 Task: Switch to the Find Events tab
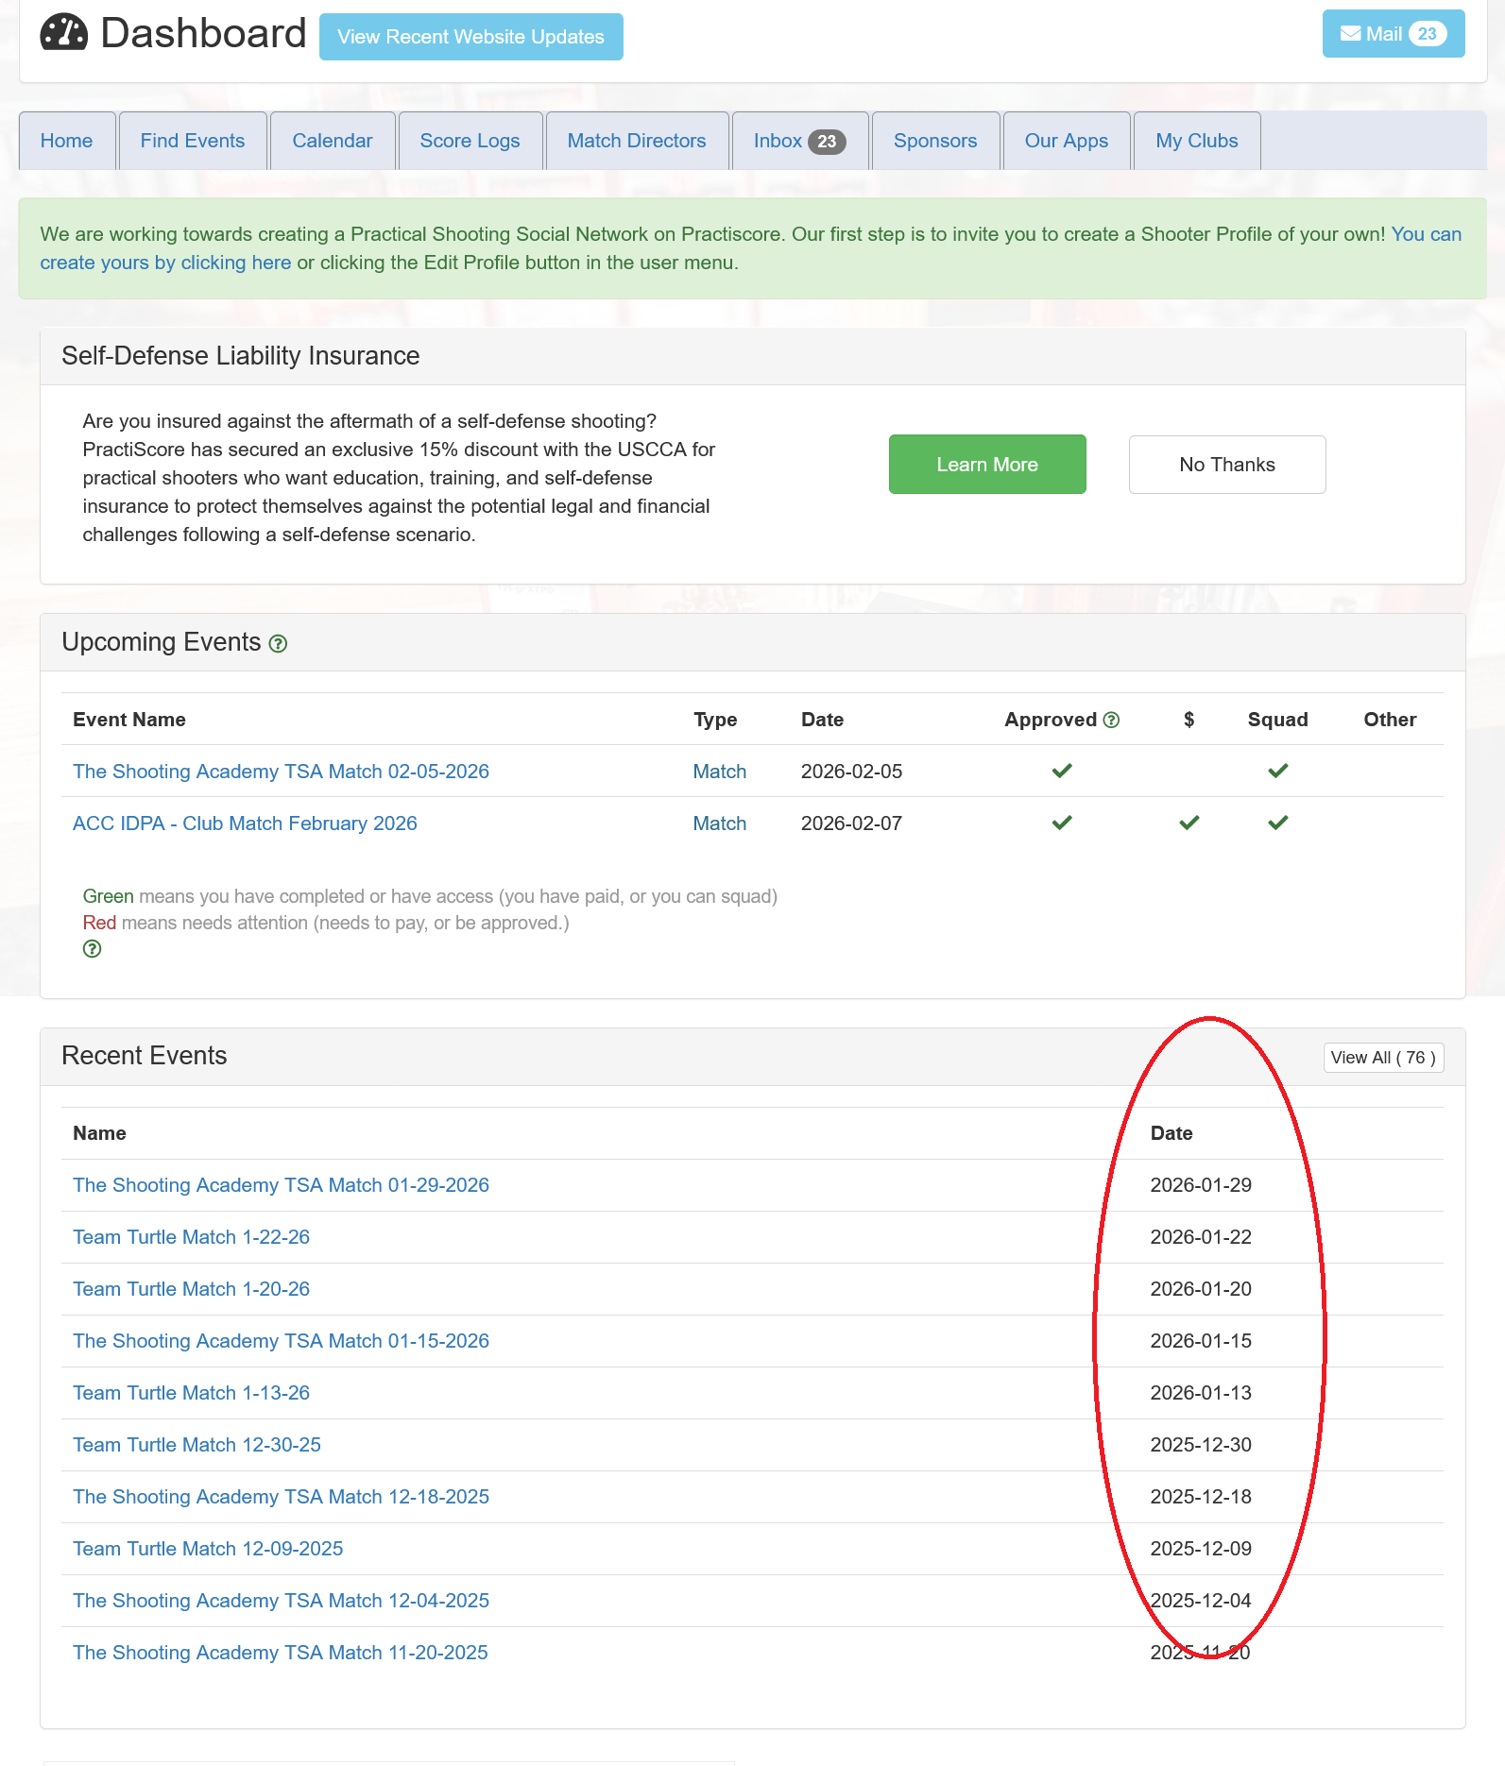tap(193, 142)
